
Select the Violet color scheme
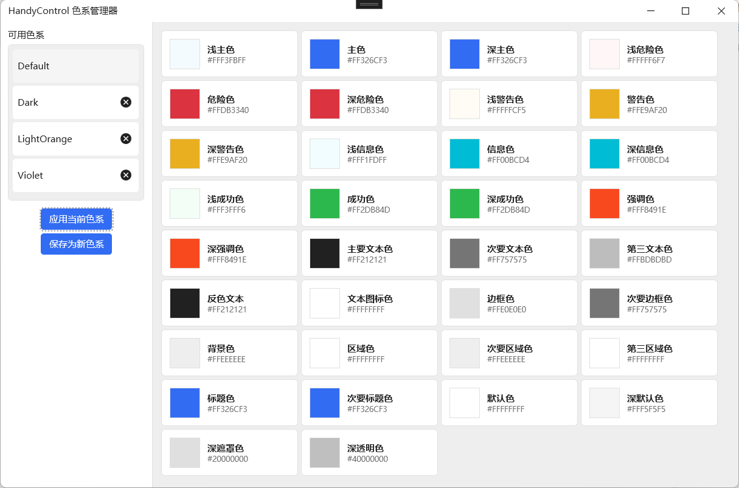[61, 175]
